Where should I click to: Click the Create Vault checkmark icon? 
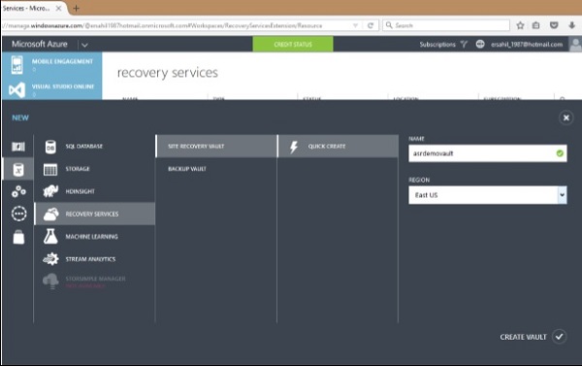tap(559, 337)
